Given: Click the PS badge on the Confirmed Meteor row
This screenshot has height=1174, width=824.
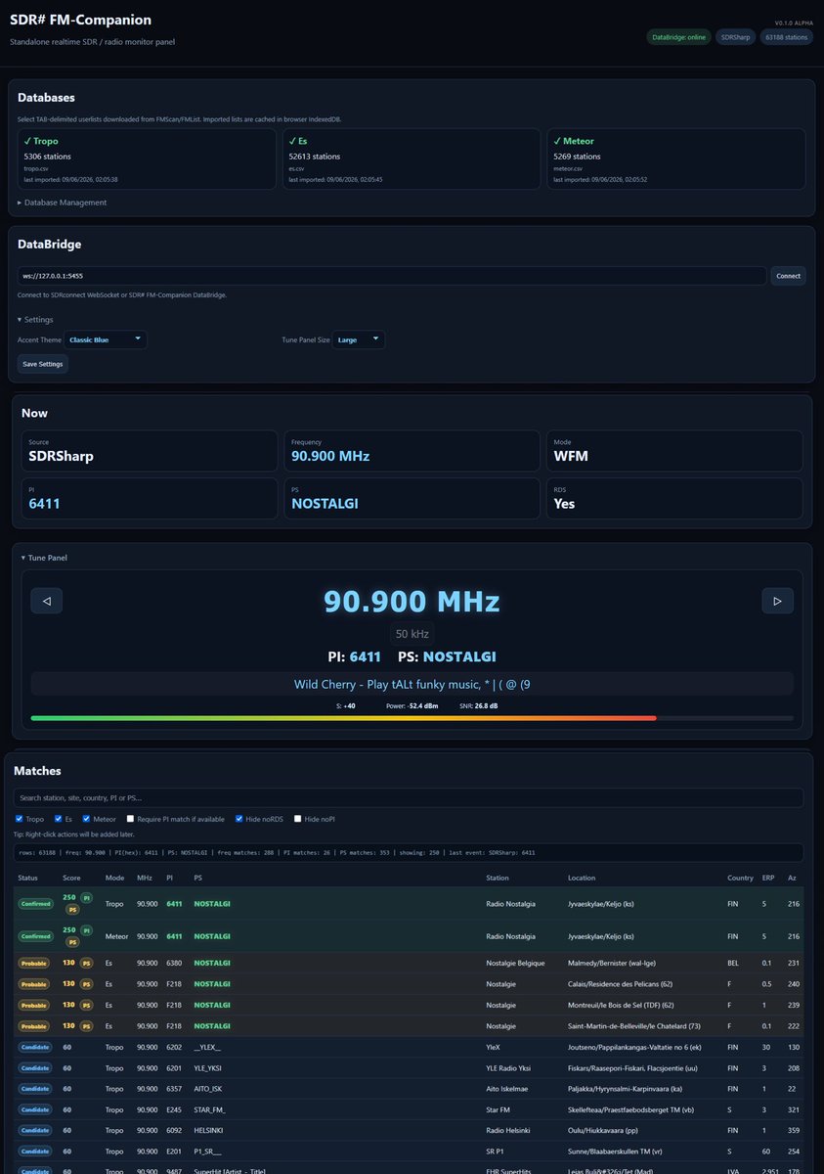Looking at the screenshot, I should (x=72, y=942).
